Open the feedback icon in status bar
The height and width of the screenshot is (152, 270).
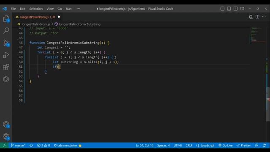coord(256,145)
